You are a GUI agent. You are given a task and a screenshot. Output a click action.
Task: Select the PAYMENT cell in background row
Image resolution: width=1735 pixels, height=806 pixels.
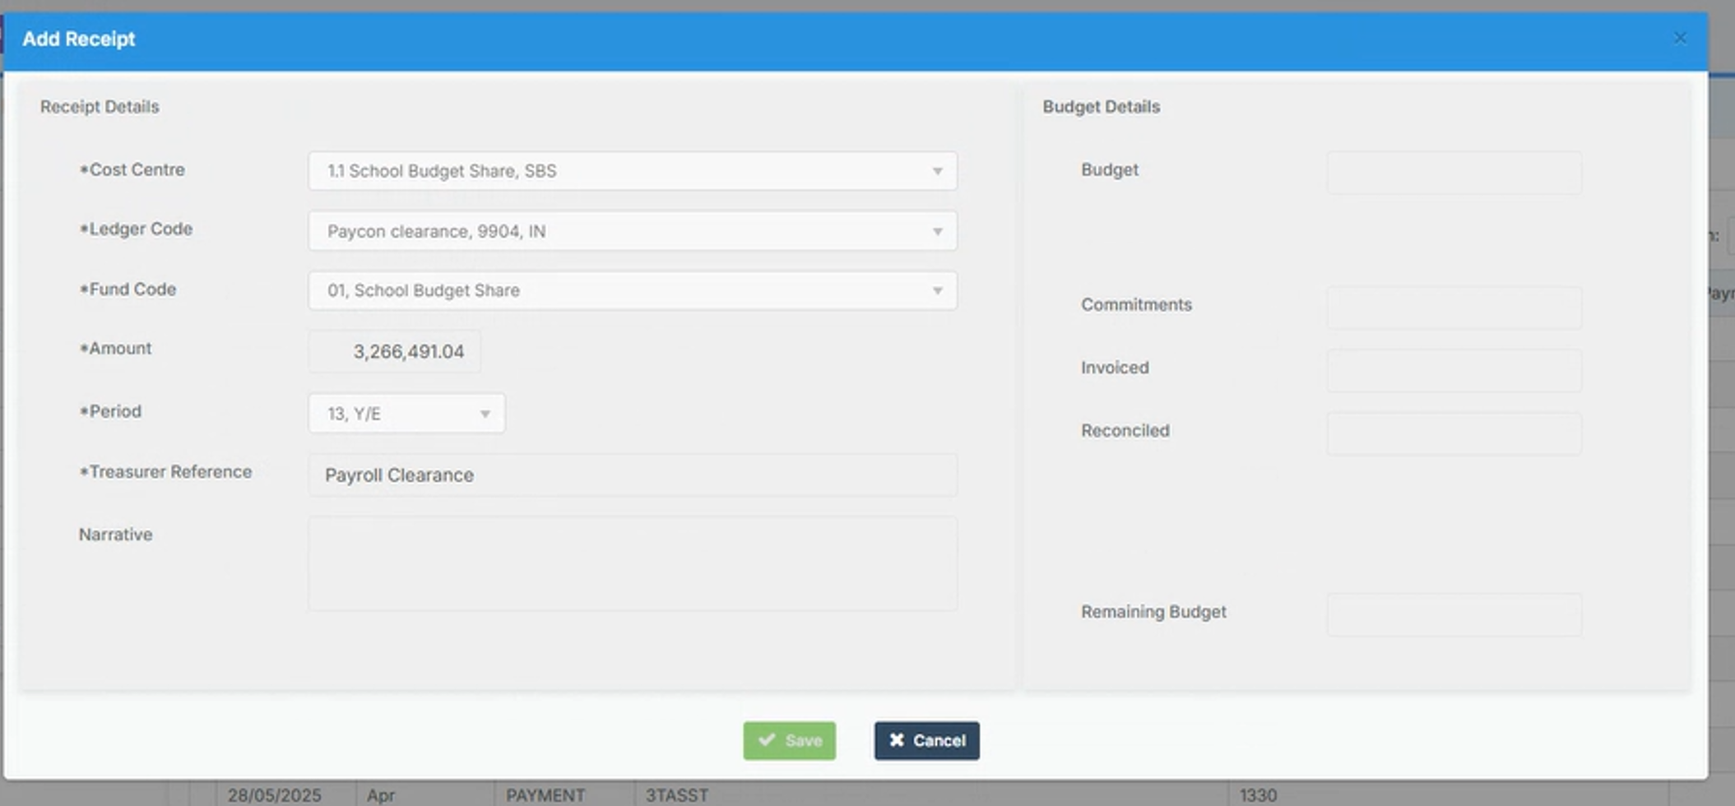[x=545, y=794]
